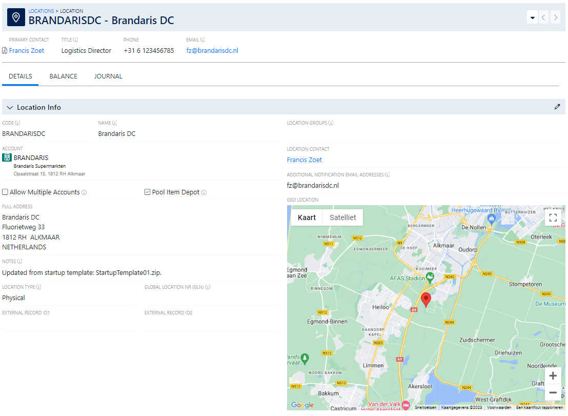Click info icon next to EMAIL label
Image resolution: width=568 pixels, height=416 pixels.
pyautogui.click(x=203, y=40)
